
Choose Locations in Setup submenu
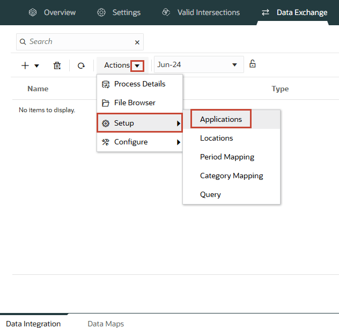pos(231,138)
